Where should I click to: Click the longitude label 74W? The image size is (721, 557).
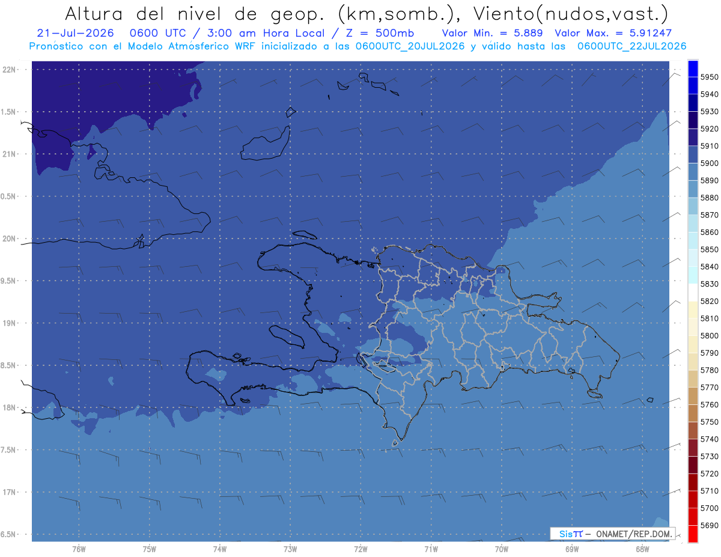(x=219, y=549)
